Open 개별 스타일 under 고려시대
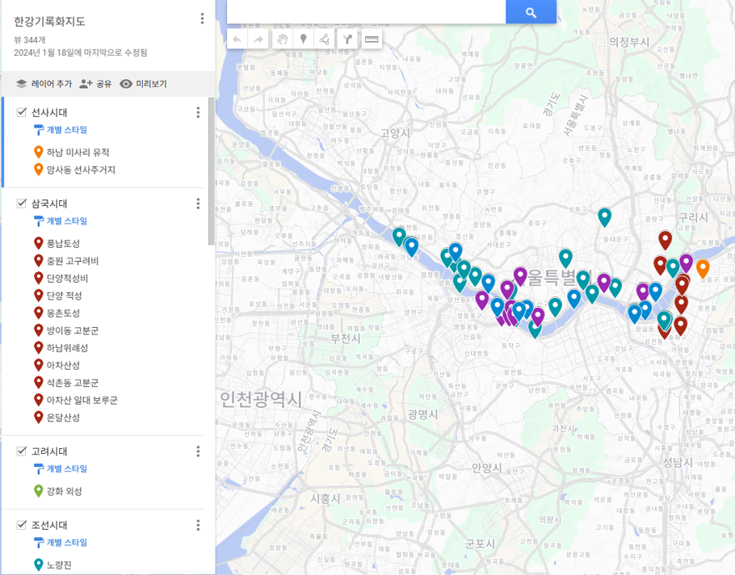Image resolution: width=735 pixels, height=575 pixels. 66,468
